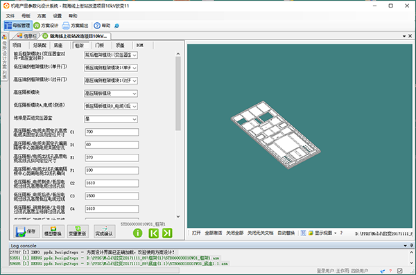
Task: Open the 设置 menu
Action: (x=57, y=16)
